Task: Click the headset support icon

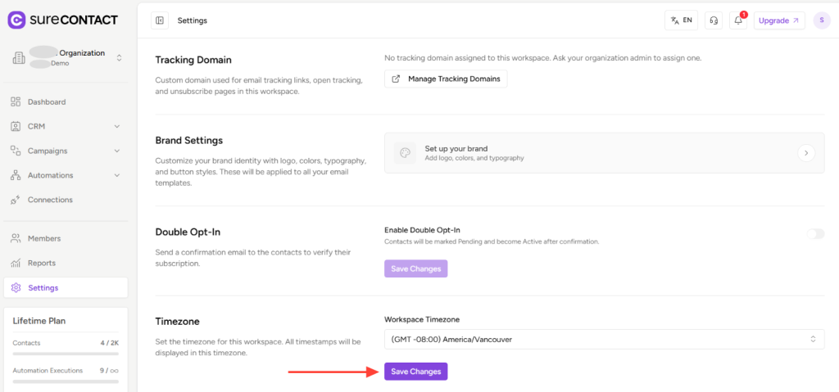Action: [714, 20]
